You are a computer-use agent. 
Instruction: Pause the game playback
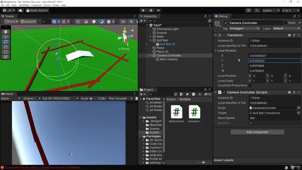(151, 10)
